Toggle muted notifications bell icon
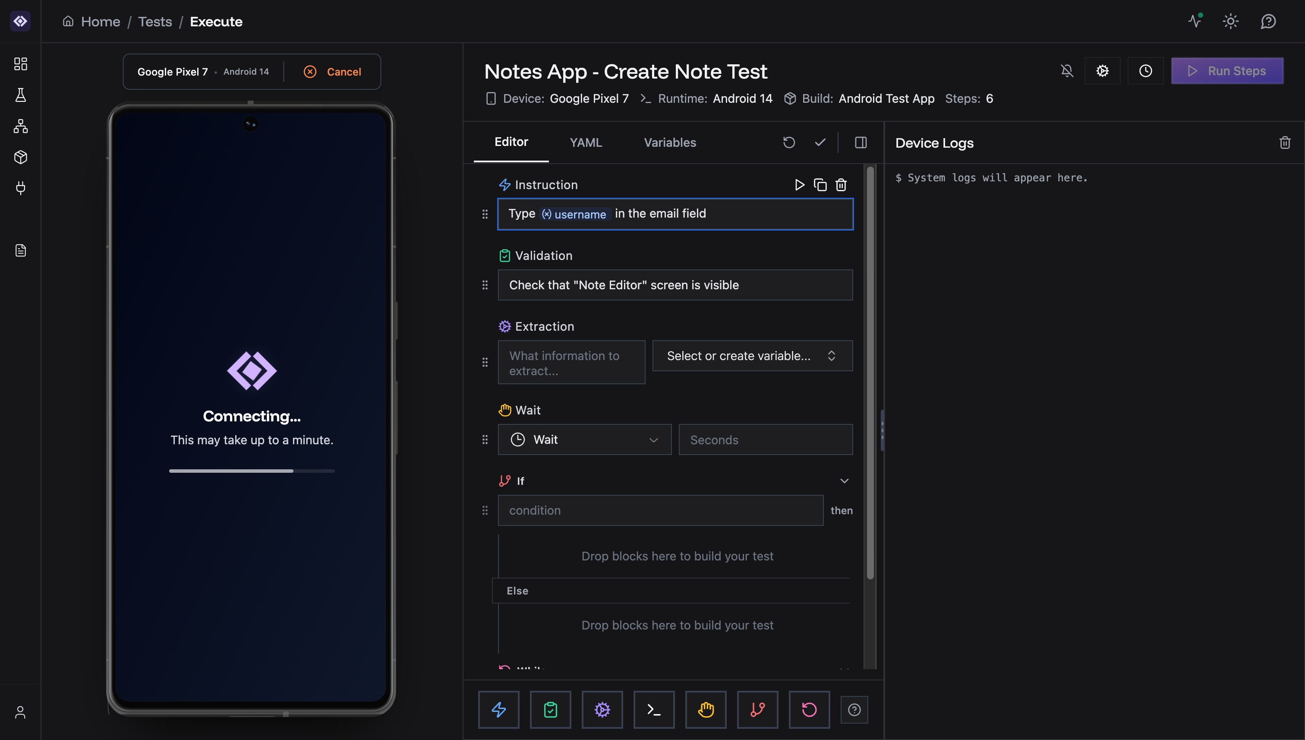1305x740 pixels. [x=1067, y=71]
